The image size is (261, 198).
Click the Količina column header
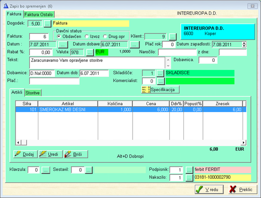(115, 104)
